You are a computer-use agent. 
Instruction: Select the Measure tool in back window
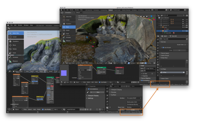point(16,61)
